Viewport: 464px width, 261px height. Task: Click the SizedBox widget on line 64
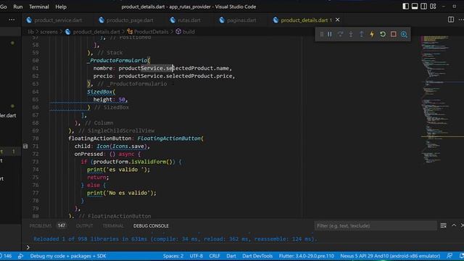click(x=99, y=92)
